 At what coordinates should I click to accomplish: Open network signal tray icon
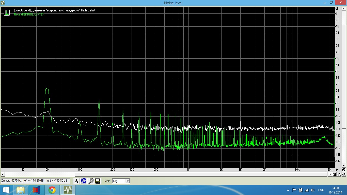pyautogui.click(x=307, y=190)
